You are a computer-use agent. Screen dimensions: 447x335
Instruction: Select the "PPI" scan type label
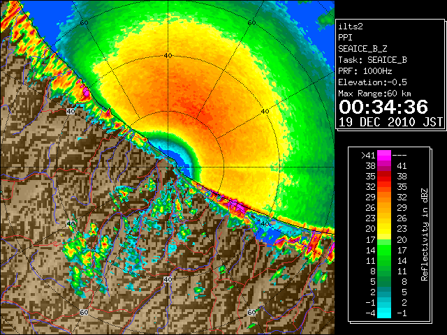(345, 38)
